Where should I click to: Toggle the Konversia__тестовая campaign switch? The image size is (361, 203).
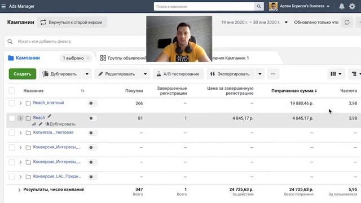[93, 133]
